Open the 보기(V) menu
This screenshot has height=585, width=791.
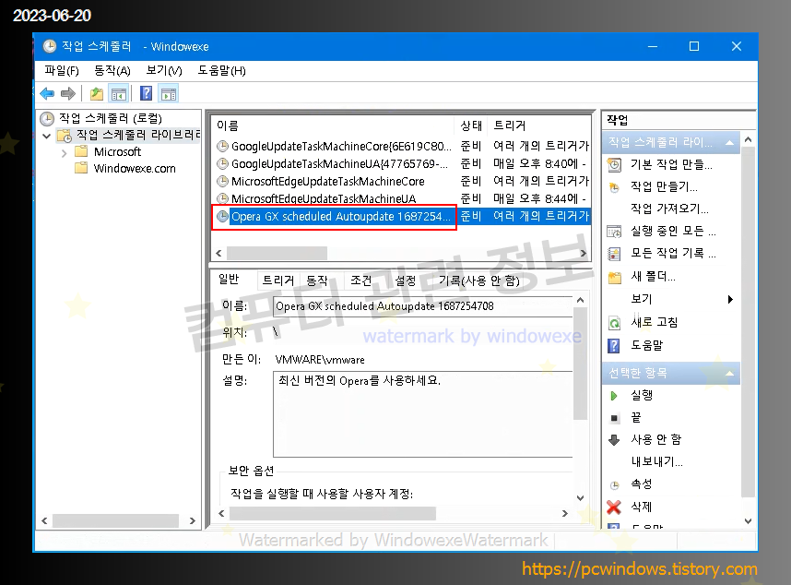[x=164, y=71]
